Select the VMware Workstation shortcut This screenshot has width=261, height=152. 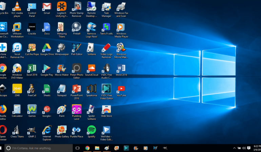(x=17, y=27)
